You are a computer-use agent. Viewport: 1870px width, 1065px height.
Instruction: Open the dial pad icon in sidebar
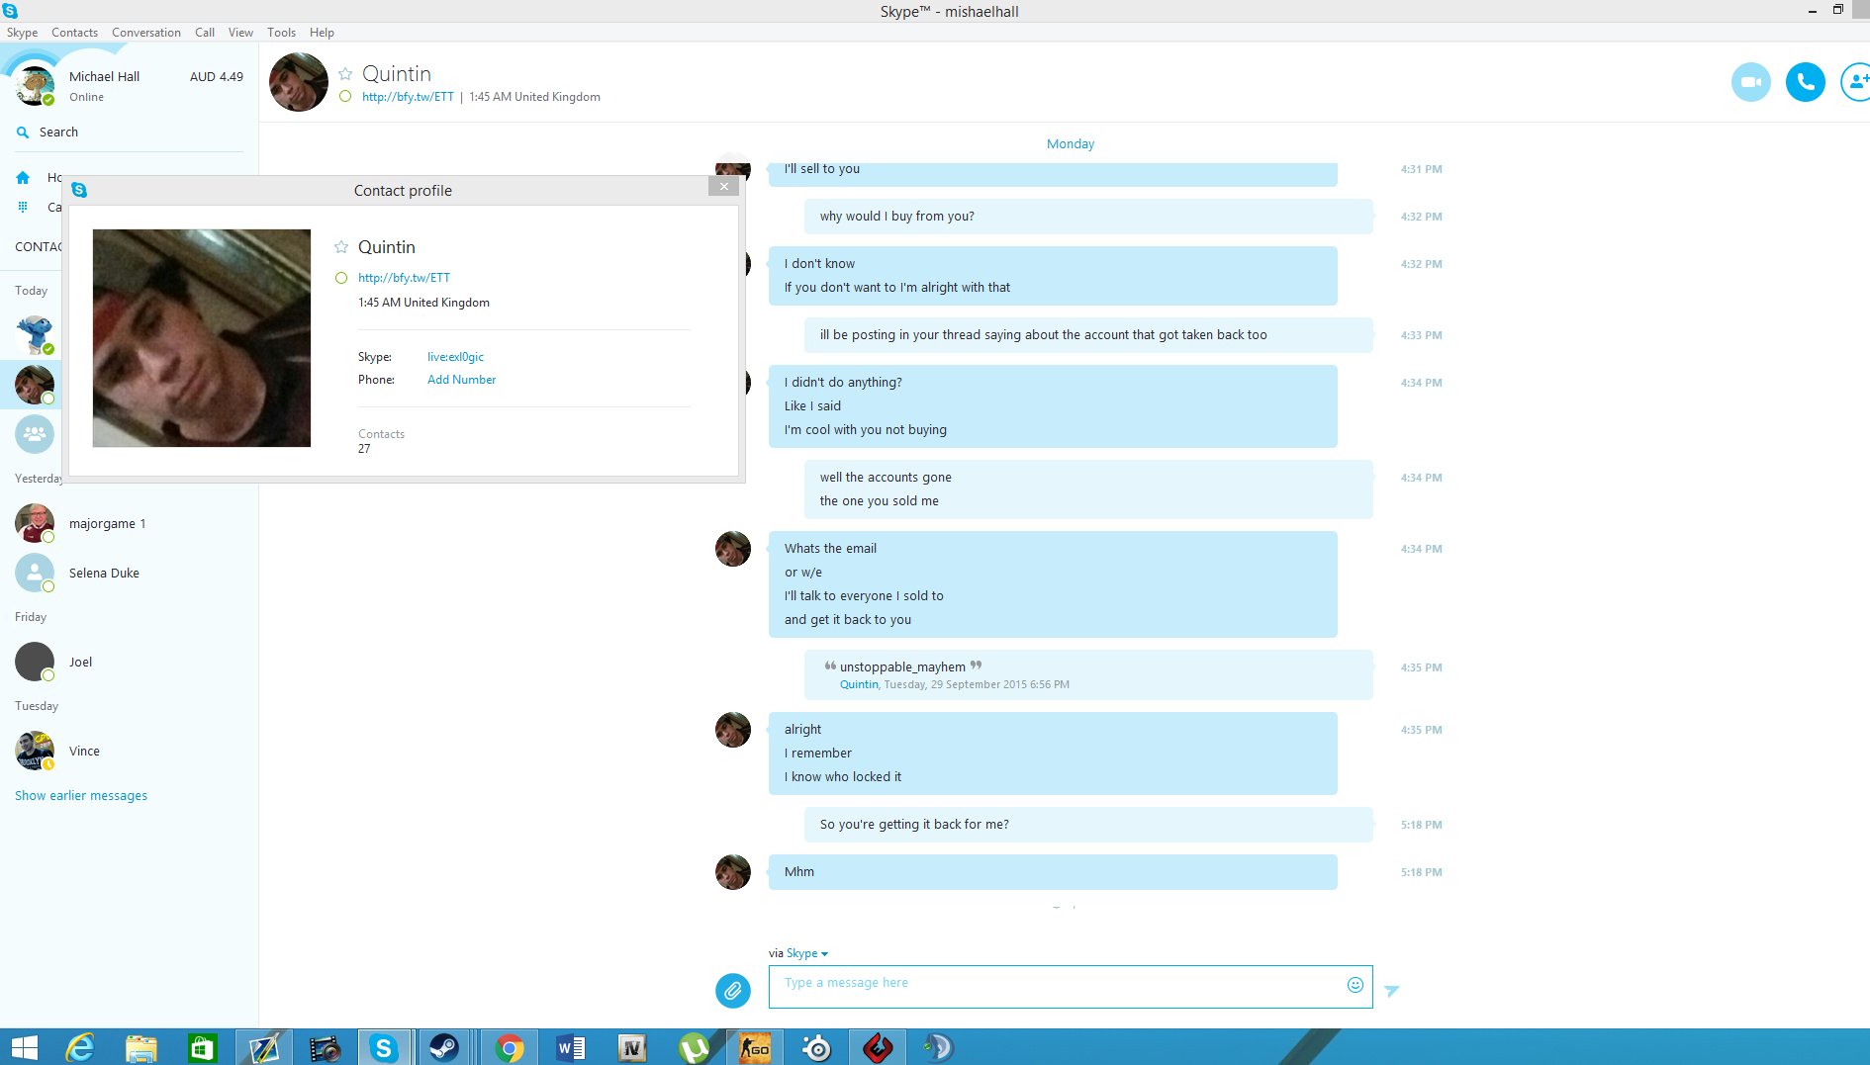coord(23,207)
